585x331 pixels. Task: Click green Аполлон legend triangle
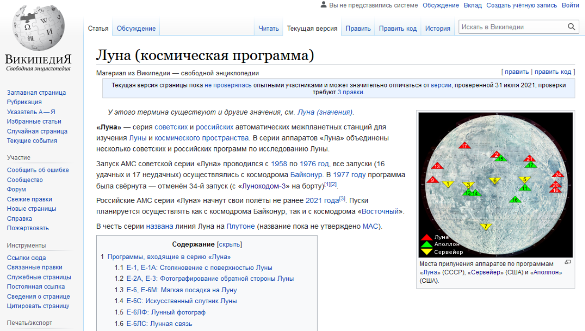coord(427,244)
